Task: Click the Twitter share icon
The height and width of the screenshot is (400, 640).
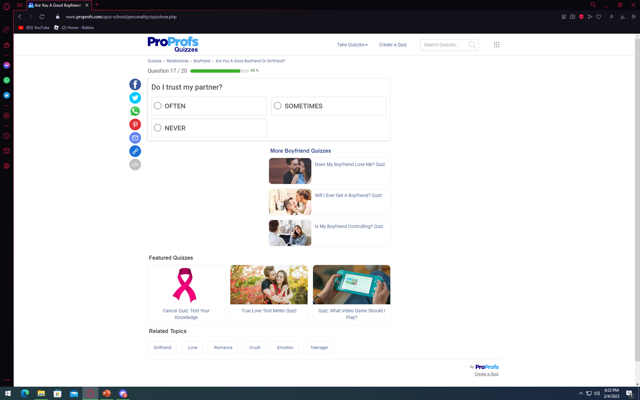Action: click(135, 98)
